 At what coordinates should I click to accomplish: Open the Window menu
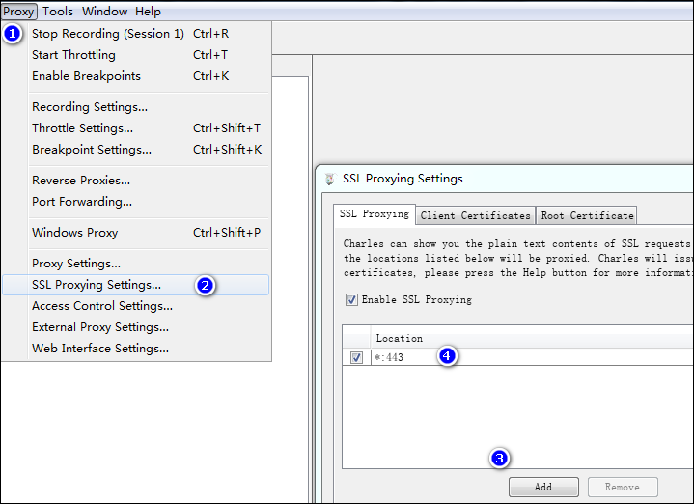click(104, 11)
